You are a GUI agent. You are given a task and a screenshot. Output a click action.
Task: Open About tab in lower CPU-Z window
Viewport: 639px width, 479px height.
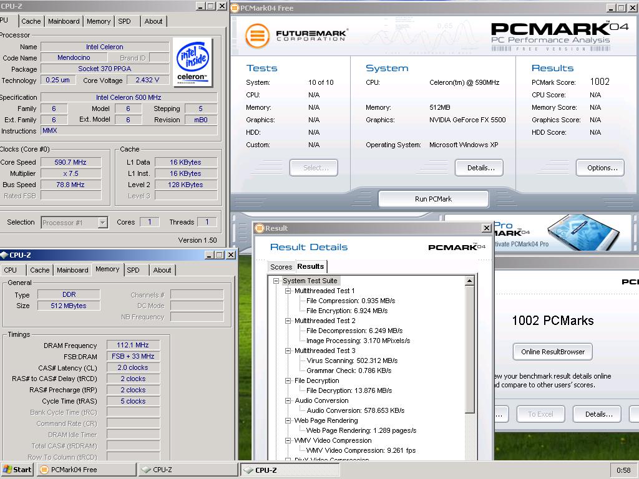click(162, 269)
